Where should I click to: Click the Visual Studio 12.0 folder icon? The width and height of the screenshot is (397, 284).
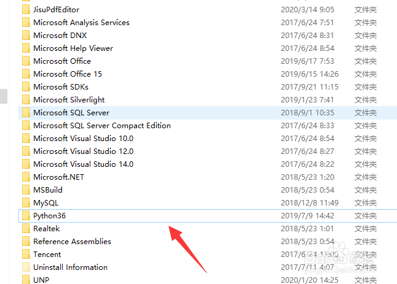click(26, 152)
